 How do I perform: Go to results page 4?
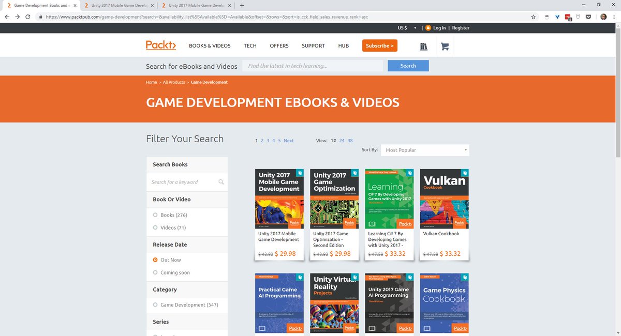coord(274,141)
